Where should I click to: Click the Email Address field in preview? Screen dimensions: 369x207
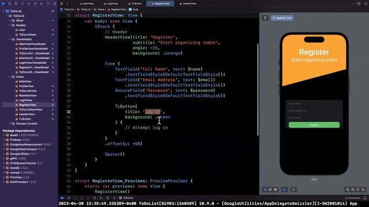[x=314, y=110]
